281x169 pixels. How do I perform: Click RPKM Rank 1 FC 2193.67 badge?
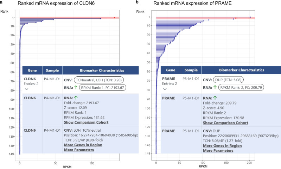click(x=102, y=88)
